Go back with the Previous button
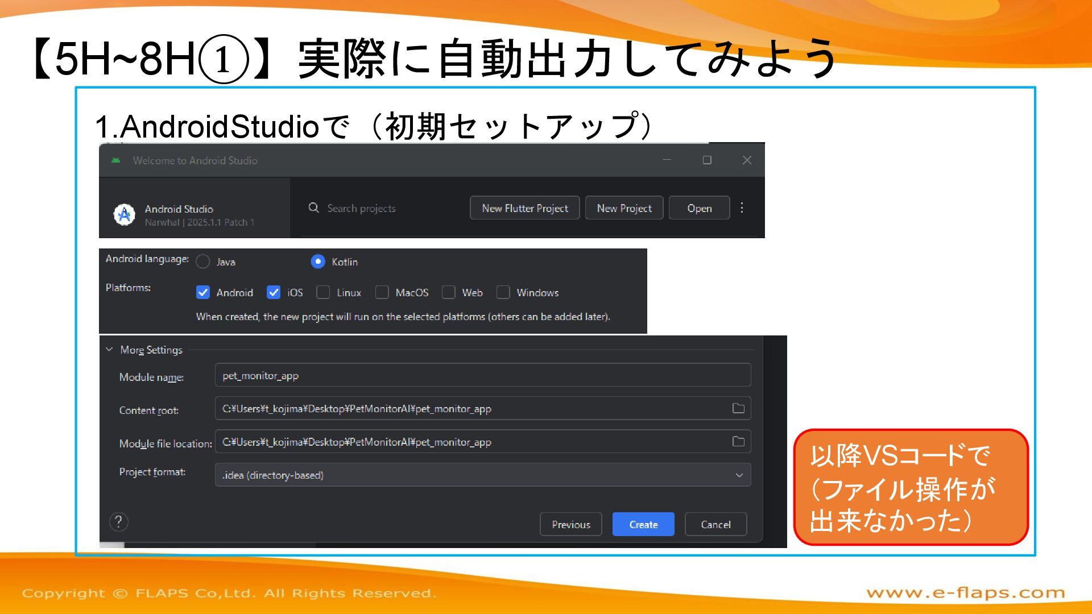The width and height of the screenshot is (1092, 614). click(x=571, y=524)
